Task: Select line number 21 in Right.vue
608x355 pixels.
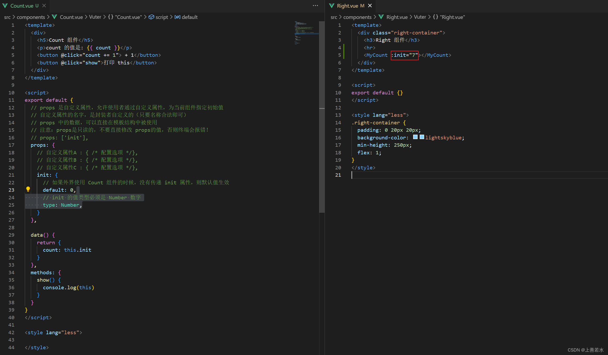Action: tap(338, 175)
